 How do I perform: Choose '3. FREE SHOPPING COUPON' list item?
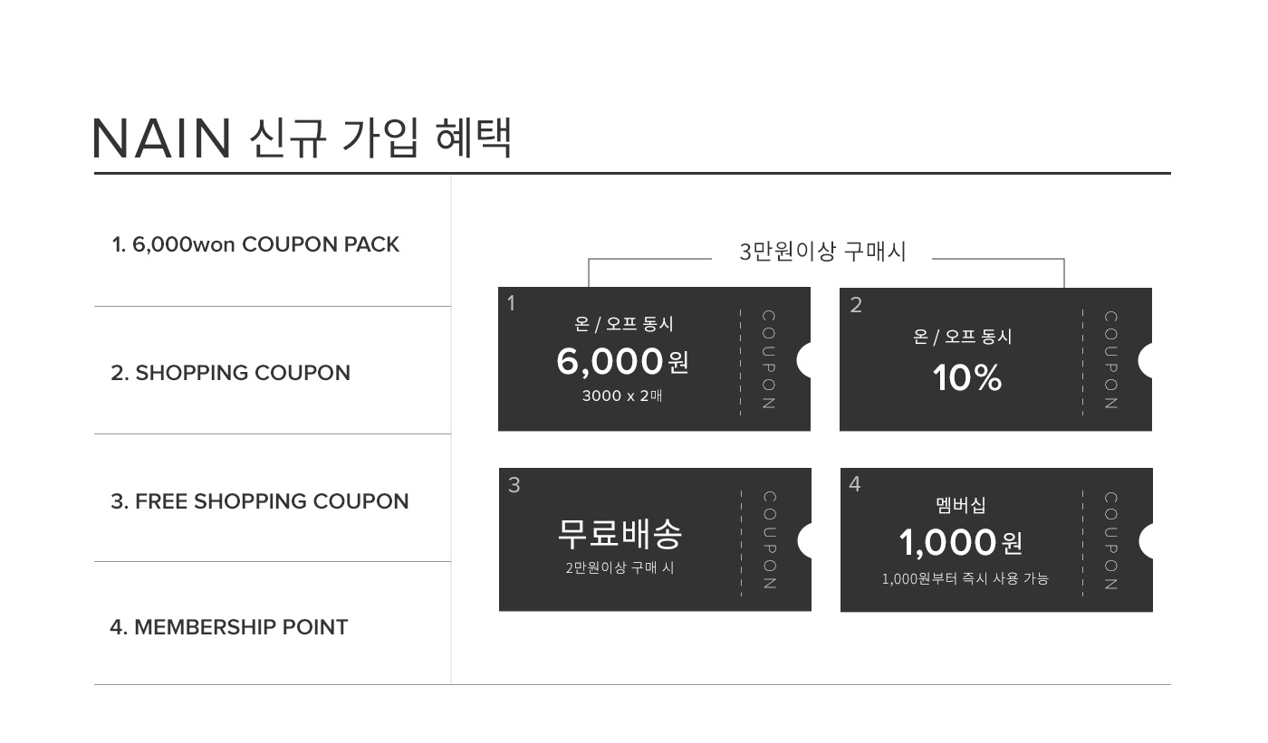tap(259, 501)
